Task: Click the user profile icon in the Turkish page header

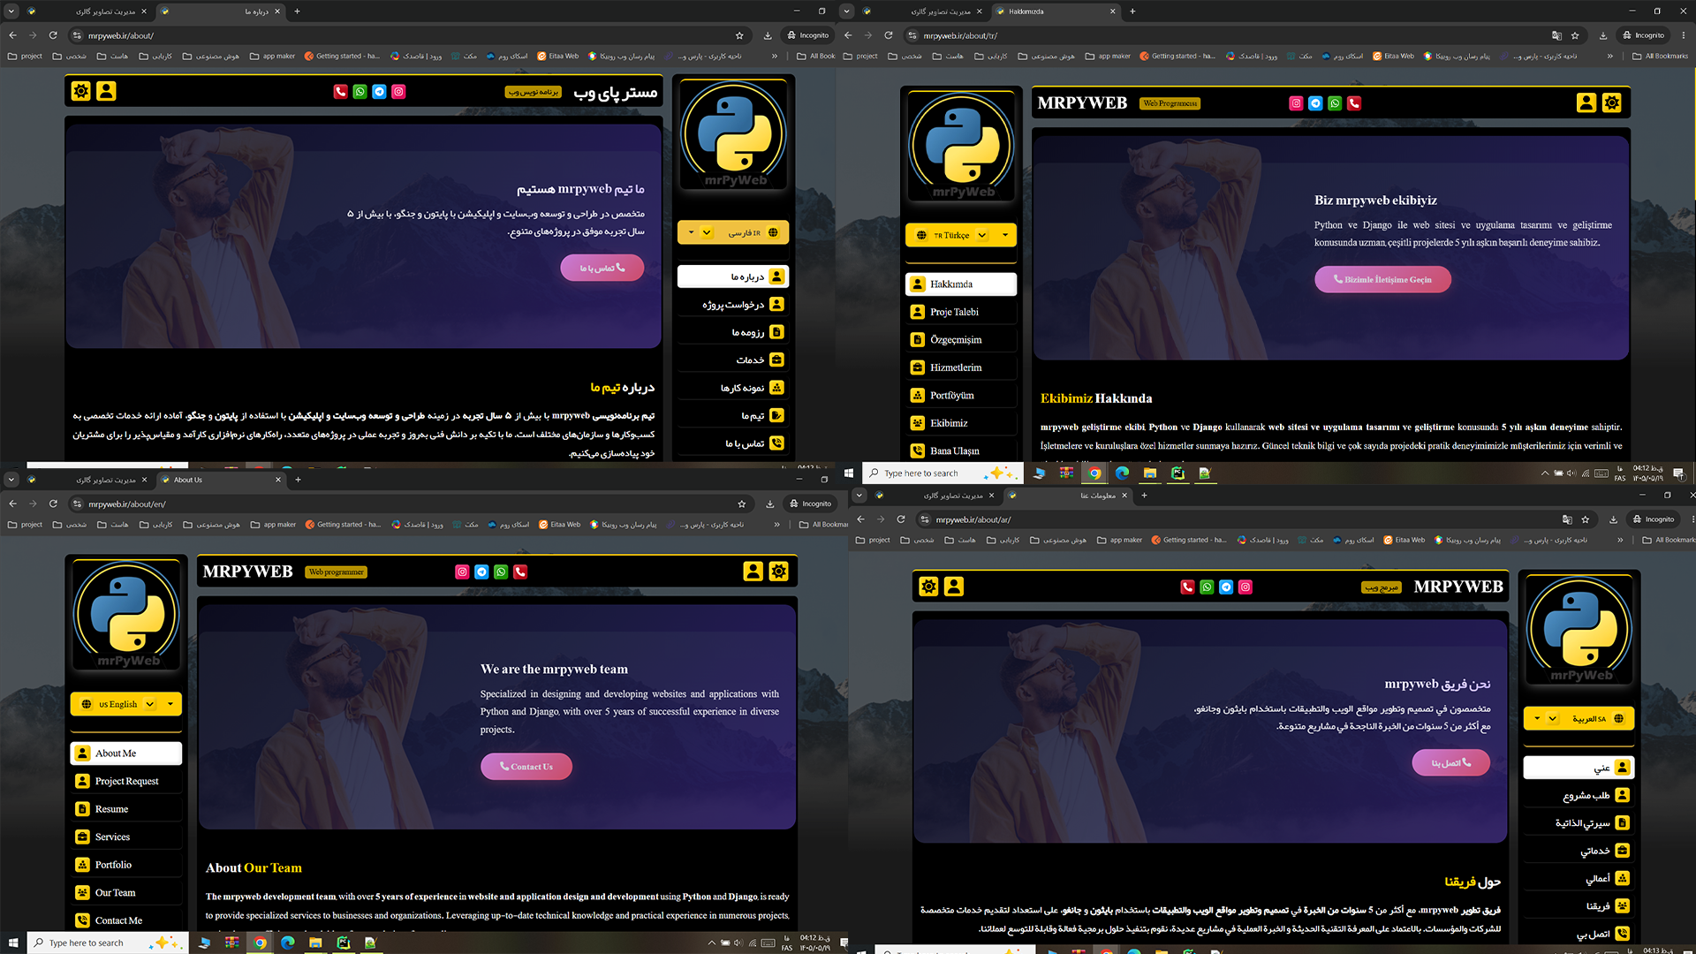Action: click(x=1586, y=102)
